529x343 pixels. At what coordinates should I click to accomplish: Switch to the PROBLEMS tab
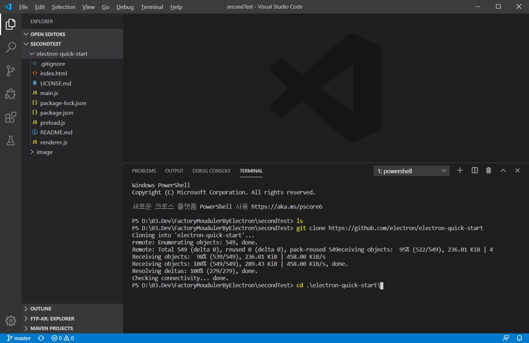(144, 171)
